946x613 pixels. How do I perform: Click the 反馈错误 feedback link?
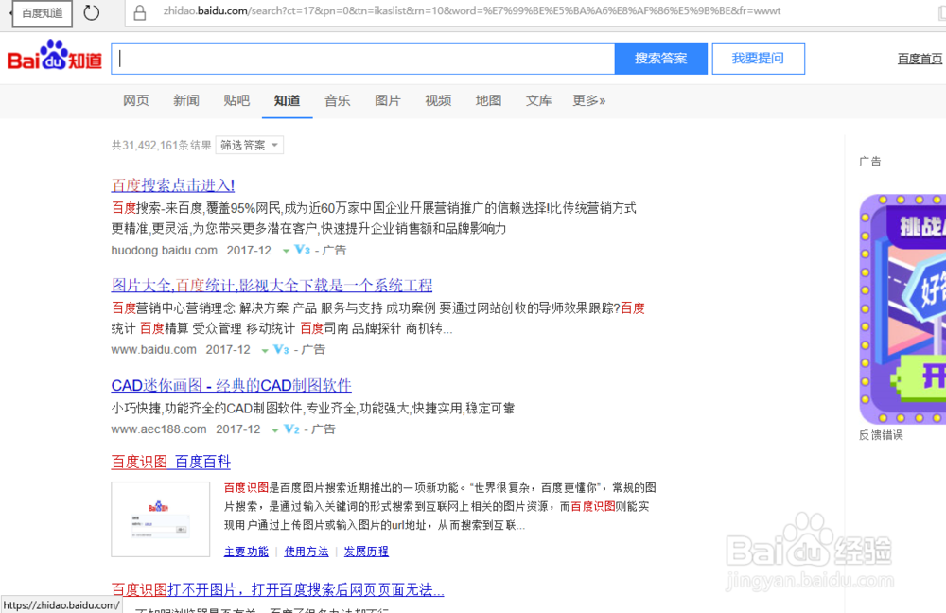tap(881, 435)
